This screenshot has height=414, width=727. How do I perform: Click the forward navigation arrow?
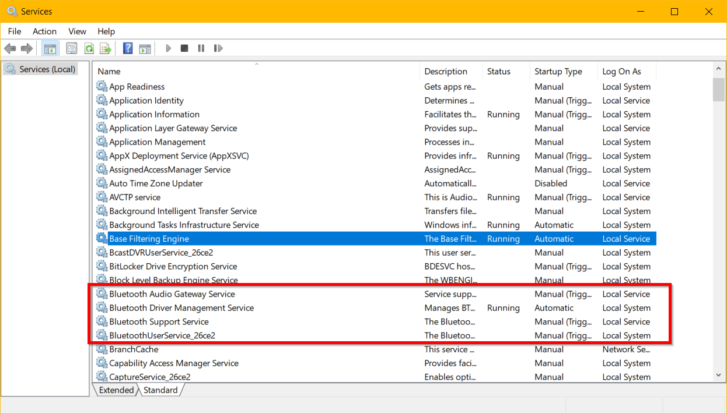(26, 48)
